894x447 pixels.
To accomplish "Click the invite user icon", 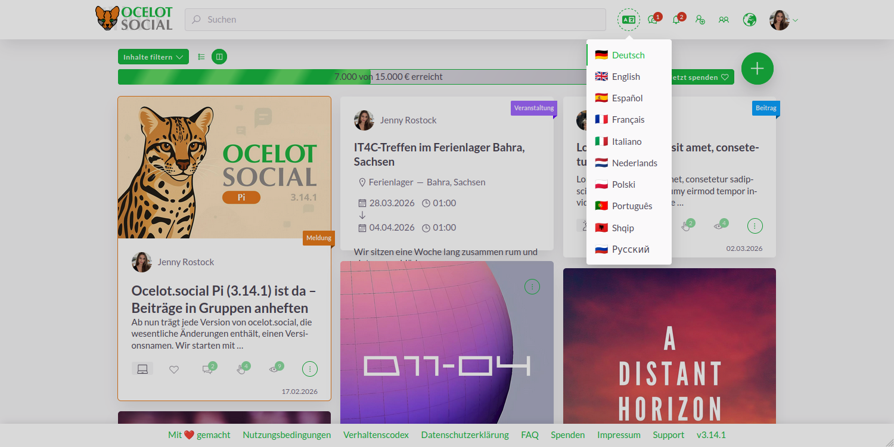I will tap(700, 20).
